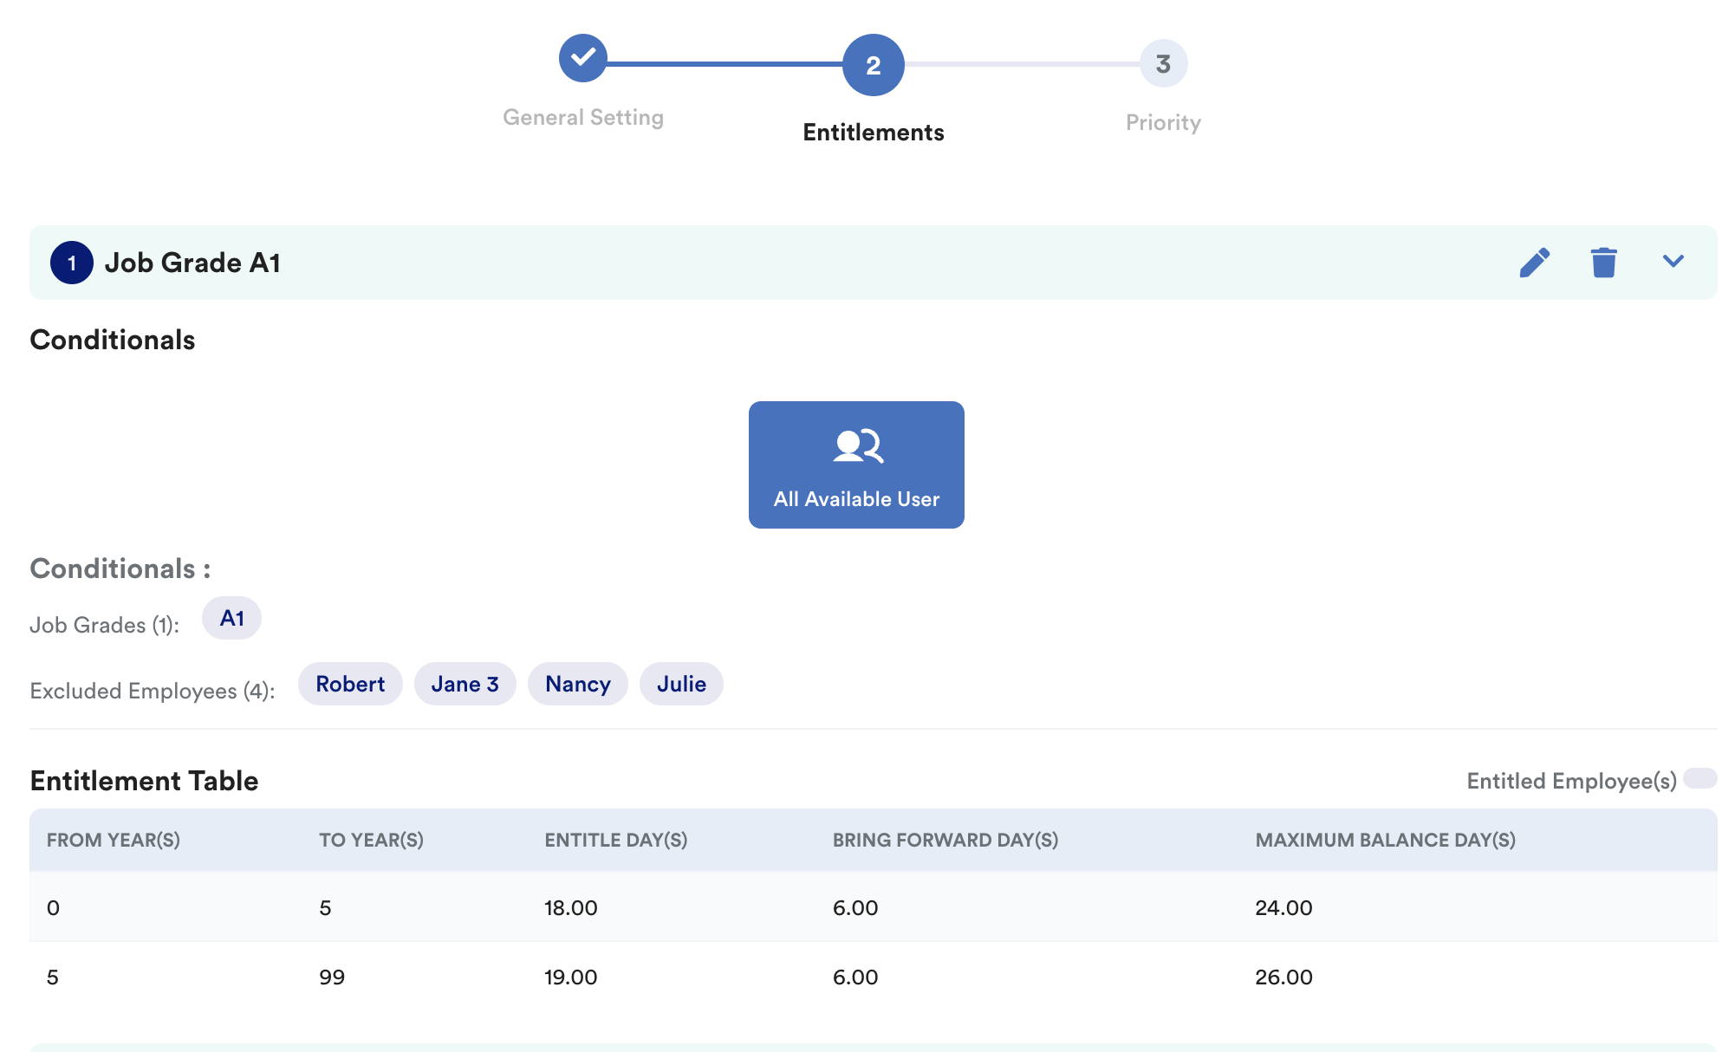Click the trash delete icon for Job Grade A1
This screenshot has width=1735, height=1052.
(x=1603, y=263)
